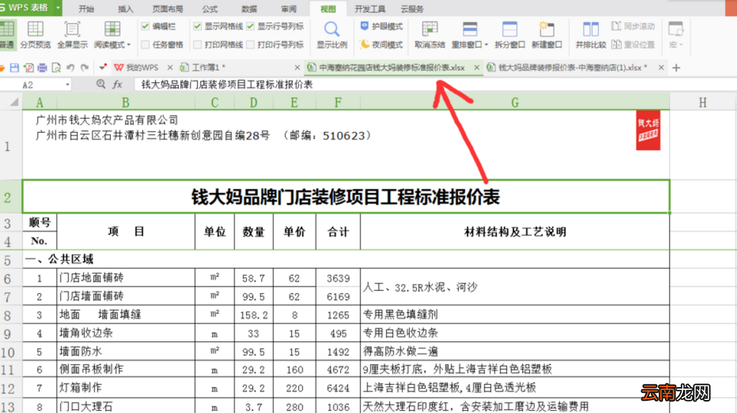
Task: Open the Zoom ratio (显示比例) dialog
Action: 332,34
